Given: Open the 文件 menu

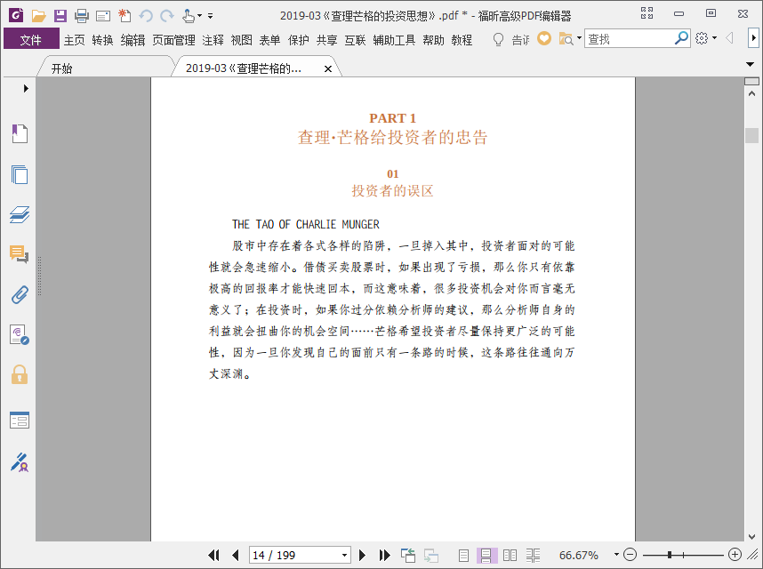Looking at the screenshot, I should (x=30, y=39).
